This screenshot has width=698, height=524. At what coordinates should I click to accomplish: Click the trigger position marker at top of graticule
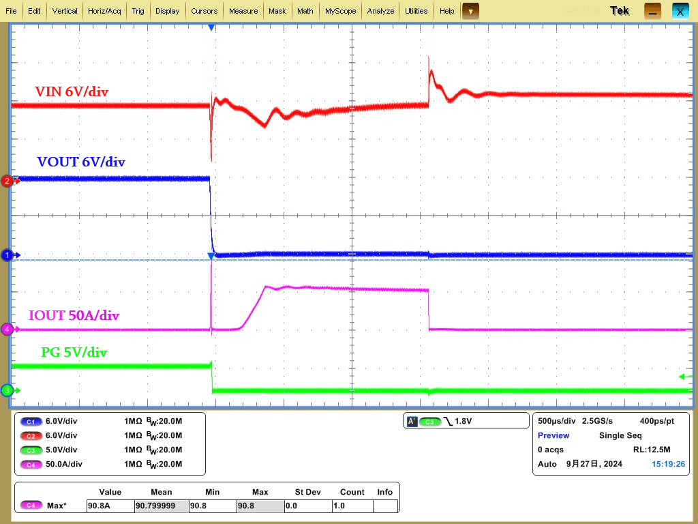pyautogui.click(x=211, y=27)
